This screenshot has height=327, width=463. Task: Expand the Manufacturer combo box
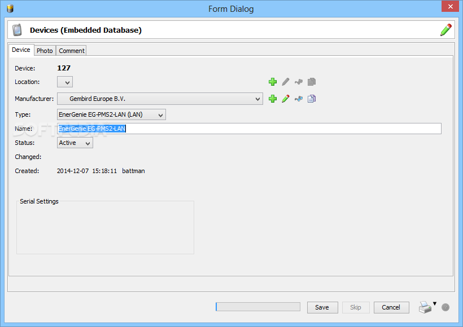[160, 99]
